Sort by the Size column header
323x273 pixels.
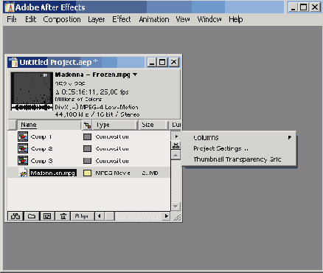153,125
